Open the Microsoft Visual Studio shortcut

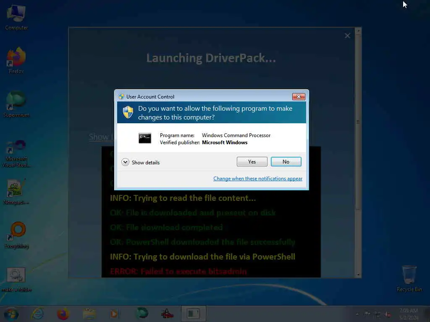16,153
